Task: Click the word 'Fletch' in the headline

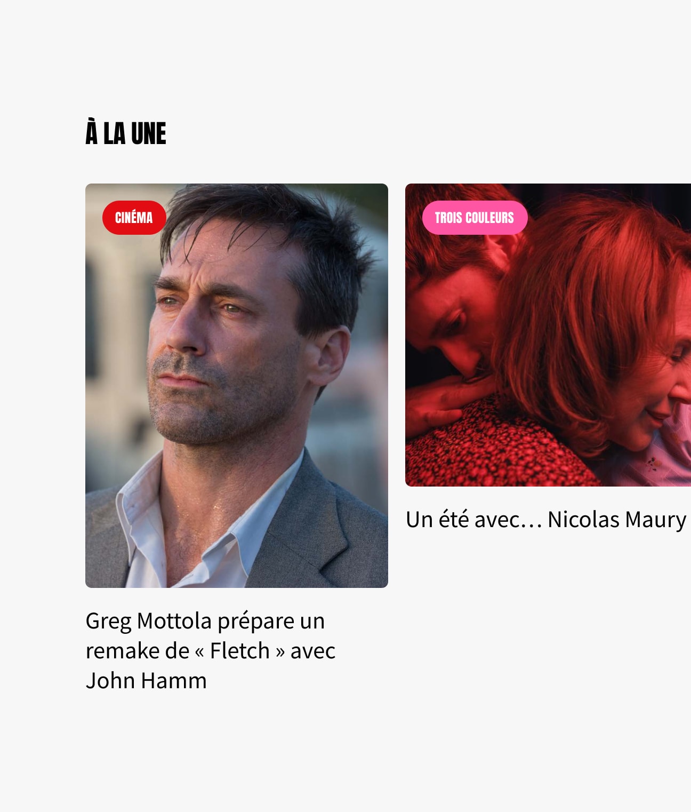Action: click(240, 651)
